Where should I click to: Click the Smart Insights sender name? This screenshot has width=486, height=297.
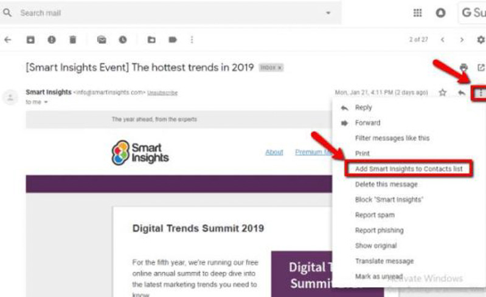pyautogui.click(x=49, y=92)
